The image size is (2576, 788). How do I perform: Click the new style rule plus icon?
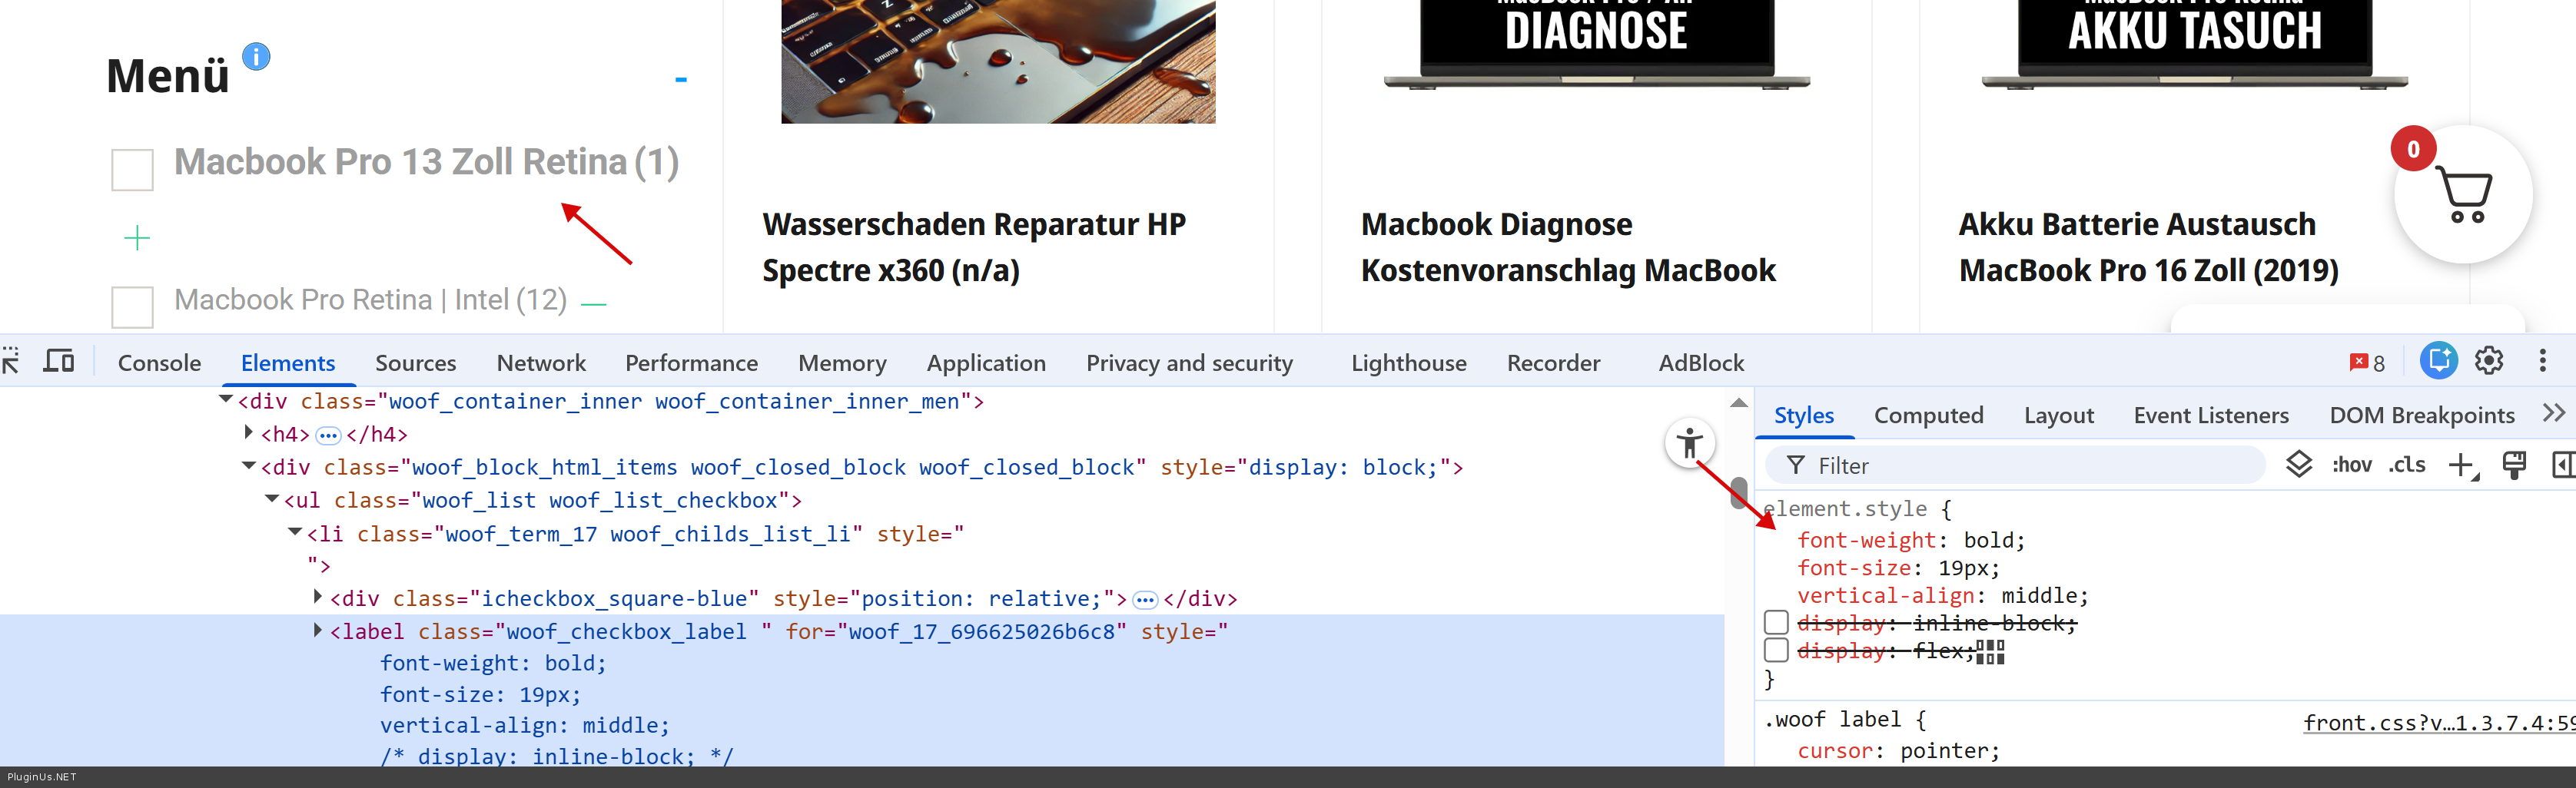[x=2462, y=465]
